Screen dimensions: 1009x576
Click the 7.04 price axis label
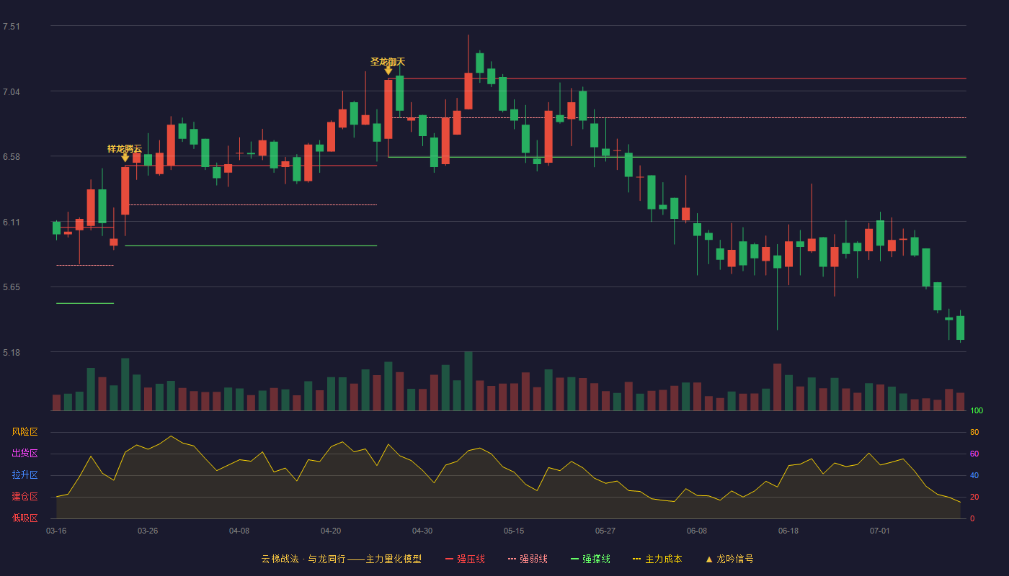tap(12, 92)
